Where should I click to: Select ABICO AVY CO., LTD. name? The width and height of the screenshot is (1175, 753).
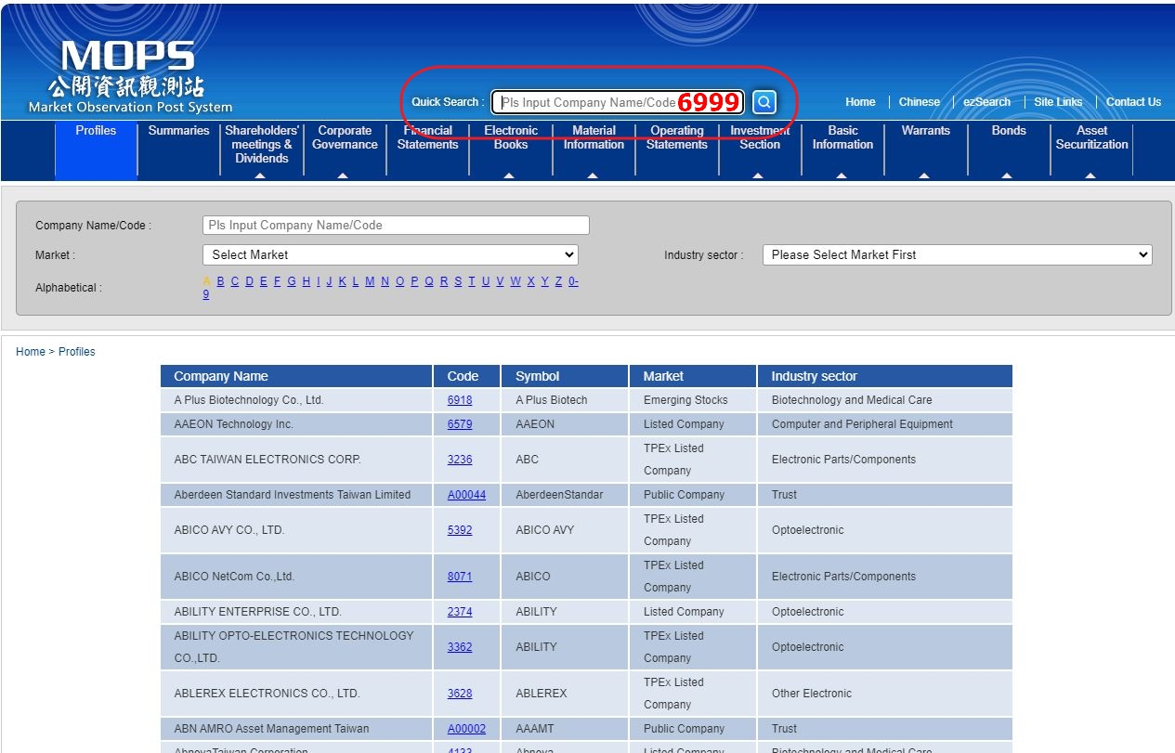(x=229, y=530)
